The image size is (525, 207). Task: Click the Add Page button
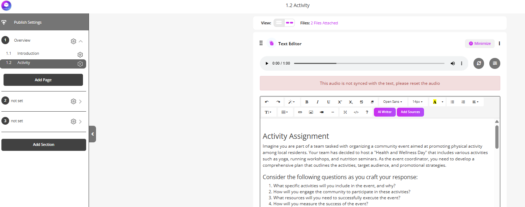pyautogui.click(x=43, y=80)
